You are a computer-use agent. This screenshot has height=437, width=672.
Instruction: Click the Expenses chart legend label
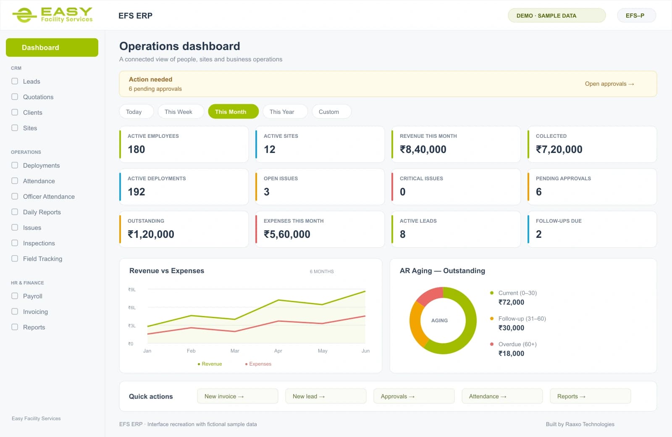click(x=260, y=364)
